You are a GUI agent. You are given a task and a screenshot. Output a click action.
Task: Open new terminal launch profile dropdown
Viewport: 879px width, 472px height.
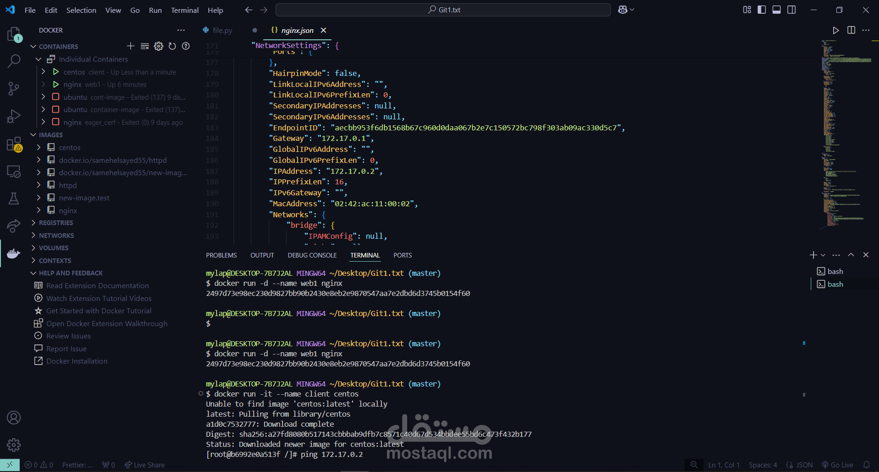823,255
